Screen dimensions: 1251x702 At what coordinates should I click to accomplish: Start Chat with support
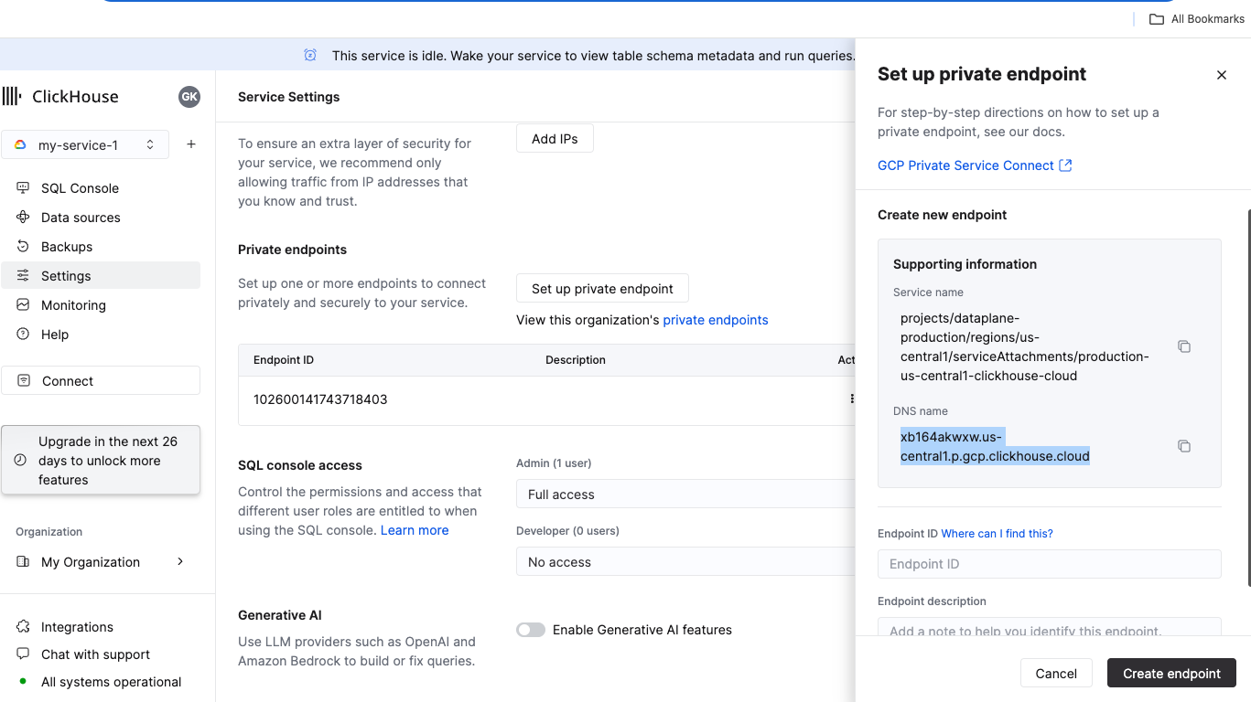point(94,654)
